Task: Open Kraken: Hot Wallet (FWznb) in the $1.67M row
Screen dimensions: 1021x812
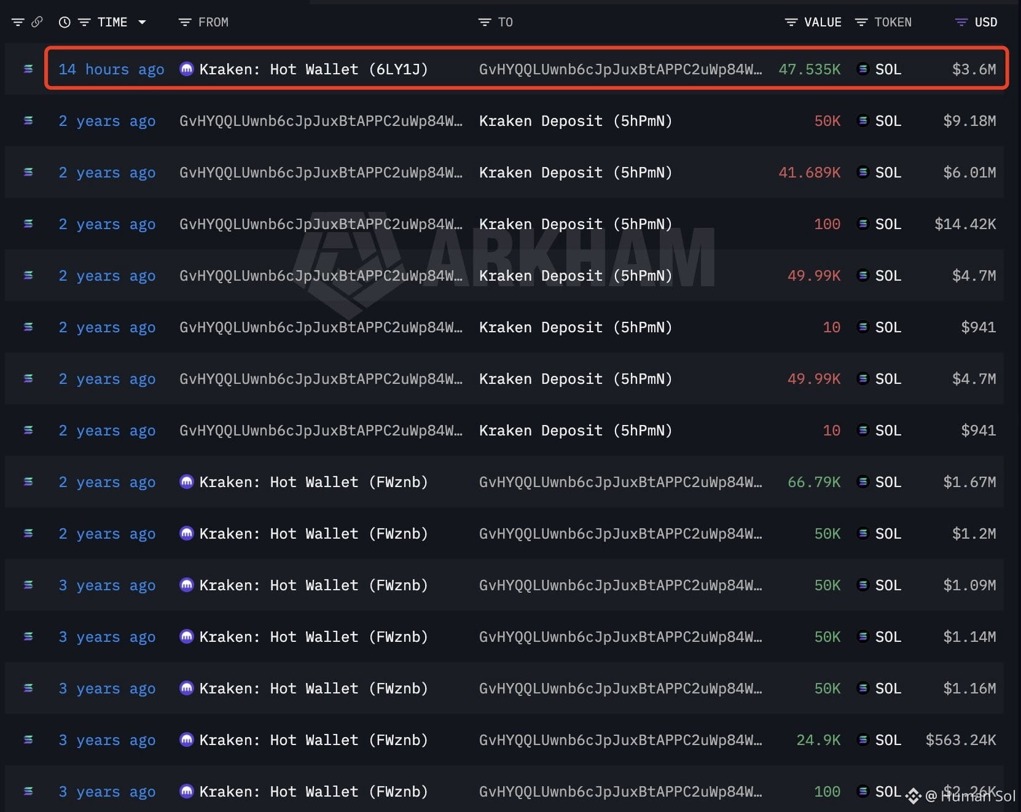Action: coord(313,482)
